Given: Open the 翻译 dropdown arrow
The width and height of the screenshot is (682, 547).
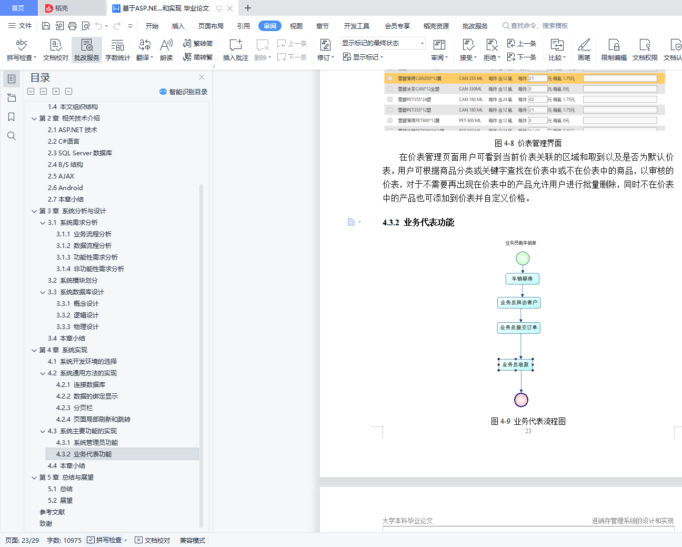Looking at the screenshot, I should pos(152,58).
